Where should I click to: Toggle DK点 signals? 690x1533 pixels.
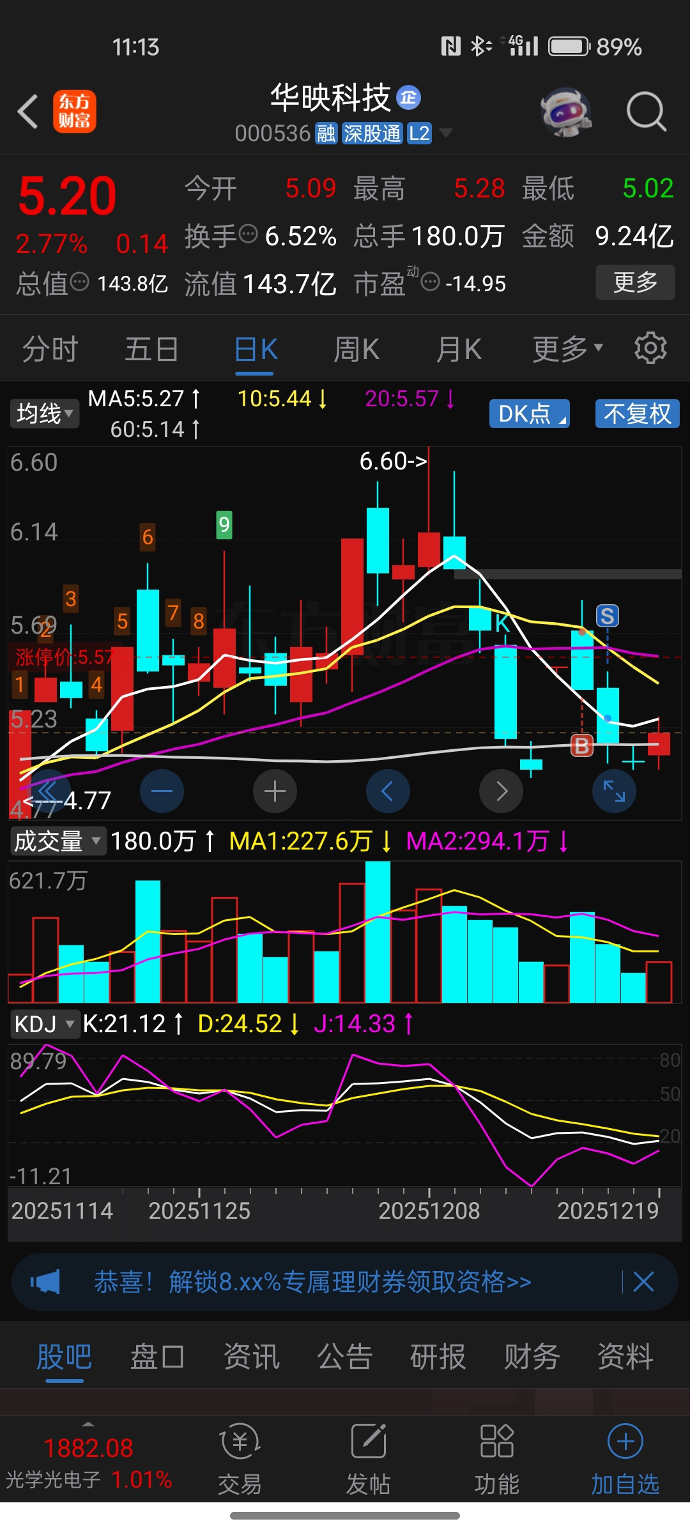529,413
